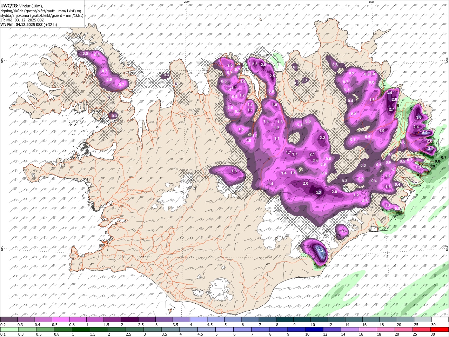Image resolution: width=449 pixels, height=337 pixels.
Task: Click the 'VT: Fim. 04.12.2025 08Z (+32 h)' line
Action: (29, 25)
